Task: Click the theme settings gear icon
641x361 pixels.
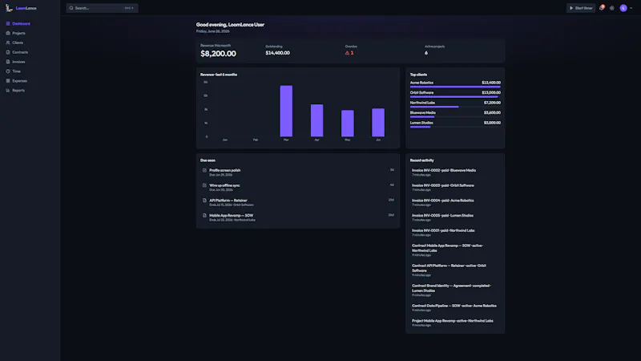Action: pos(612,8)
